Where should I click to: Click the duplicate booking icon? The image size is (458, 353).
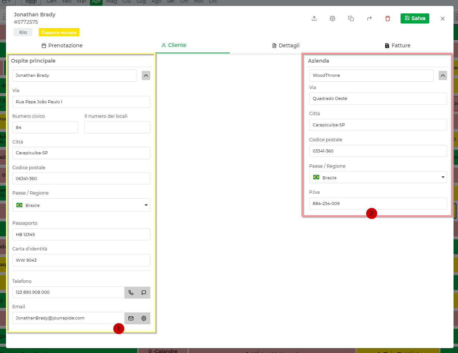point(351,19)
